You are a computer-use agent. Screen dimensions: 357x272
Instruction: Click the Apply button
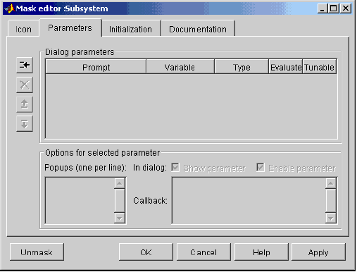pos(318,252)
